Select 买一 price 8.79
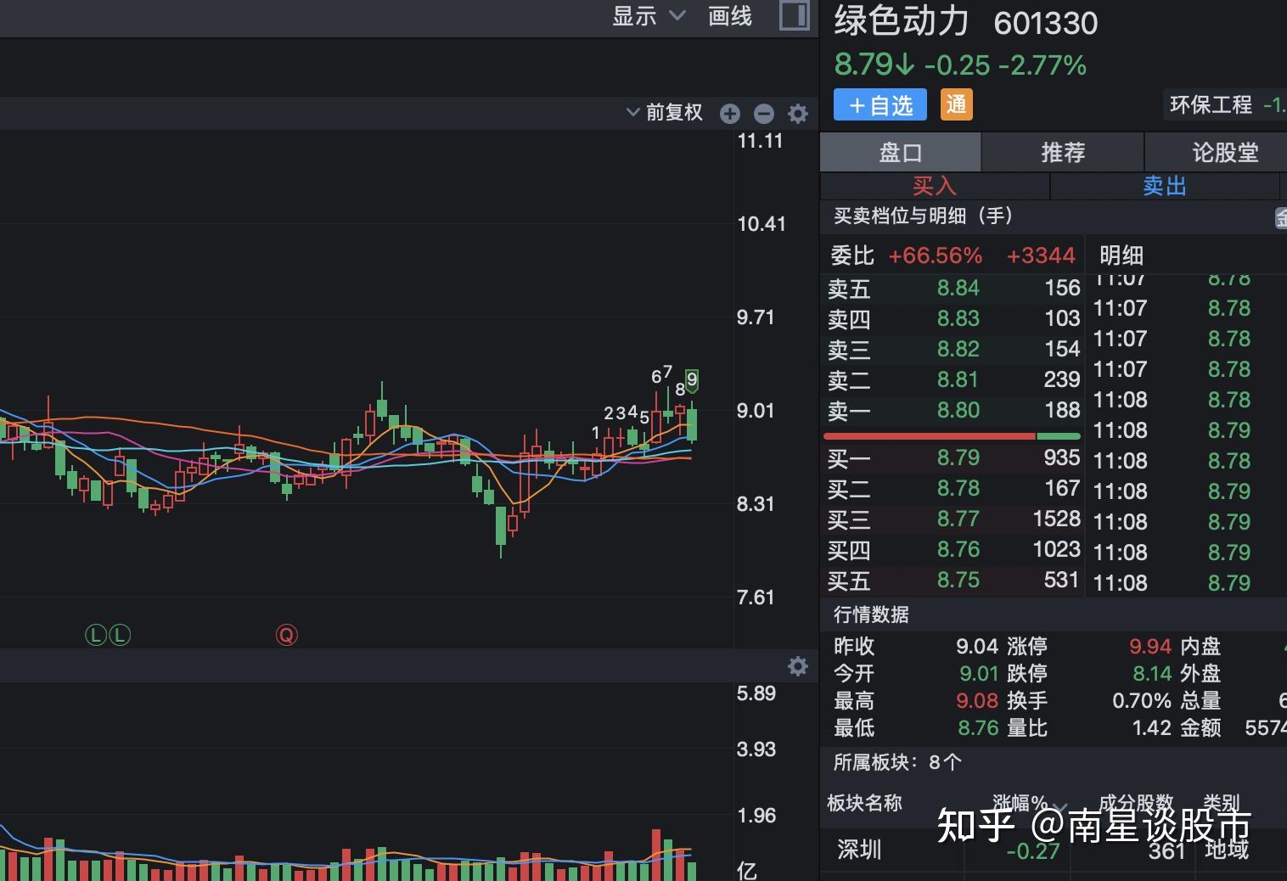Screen dimensions: 1287x881 pos(958,458)
